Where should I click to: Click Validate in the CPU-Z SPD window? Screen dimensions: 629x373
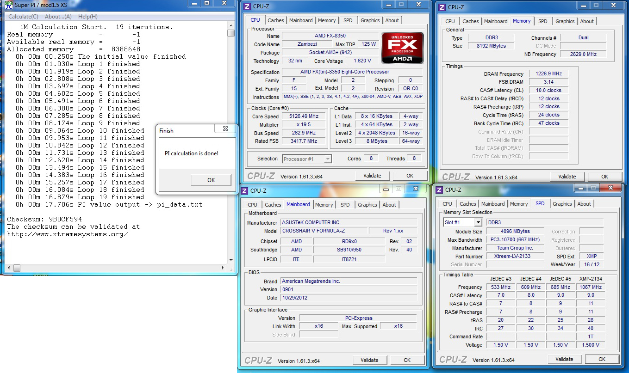[564, 359]
